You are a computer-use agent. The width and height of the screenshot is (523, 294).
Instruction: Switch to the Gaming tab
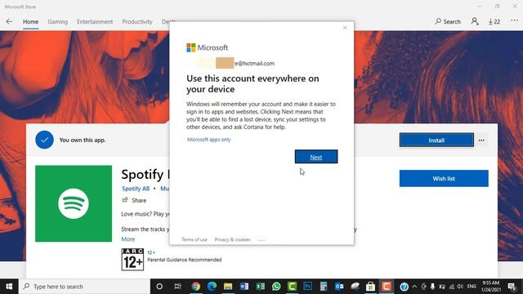[x=58, y=22]
